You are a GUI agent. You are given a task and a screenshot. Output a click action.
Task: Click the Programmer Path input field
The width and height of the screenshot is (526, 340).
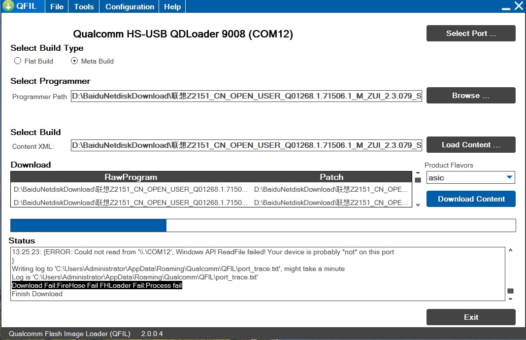pyautogui.click(x=246, y=96)
